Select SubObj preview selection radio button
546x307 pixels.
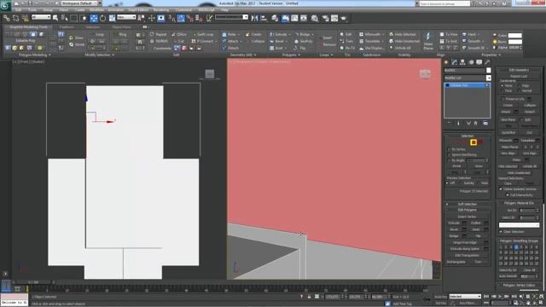click(461, 183)
